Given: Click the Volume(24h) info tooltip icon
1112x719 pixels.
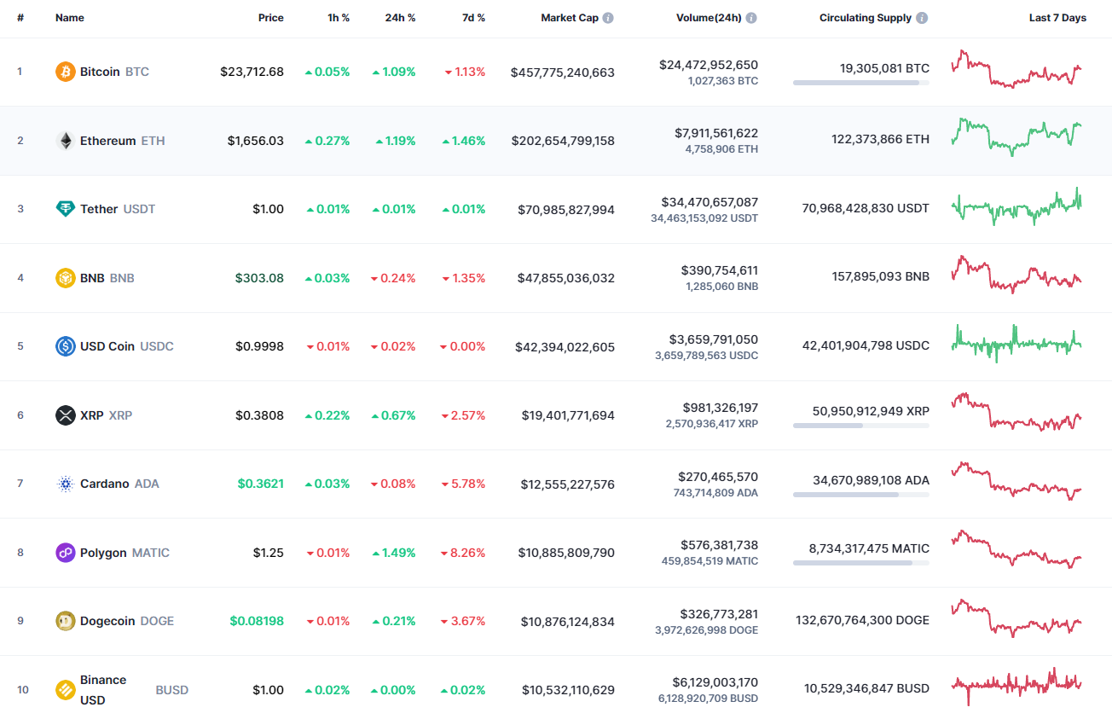Looking at the screenshot, I should pos(751,17).
